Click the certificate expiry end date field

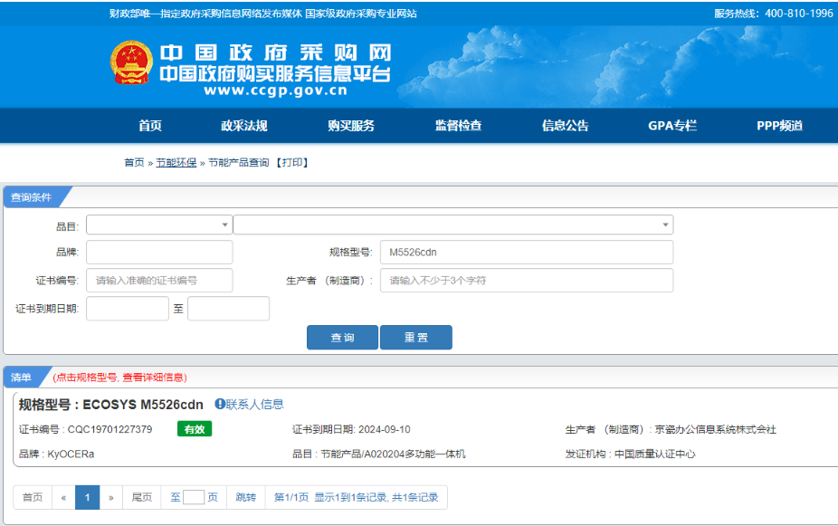pos(228,309)
